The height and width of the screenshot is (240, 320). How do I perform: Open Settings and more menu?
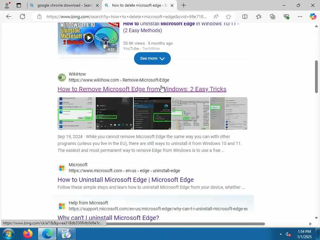[300, 17]
